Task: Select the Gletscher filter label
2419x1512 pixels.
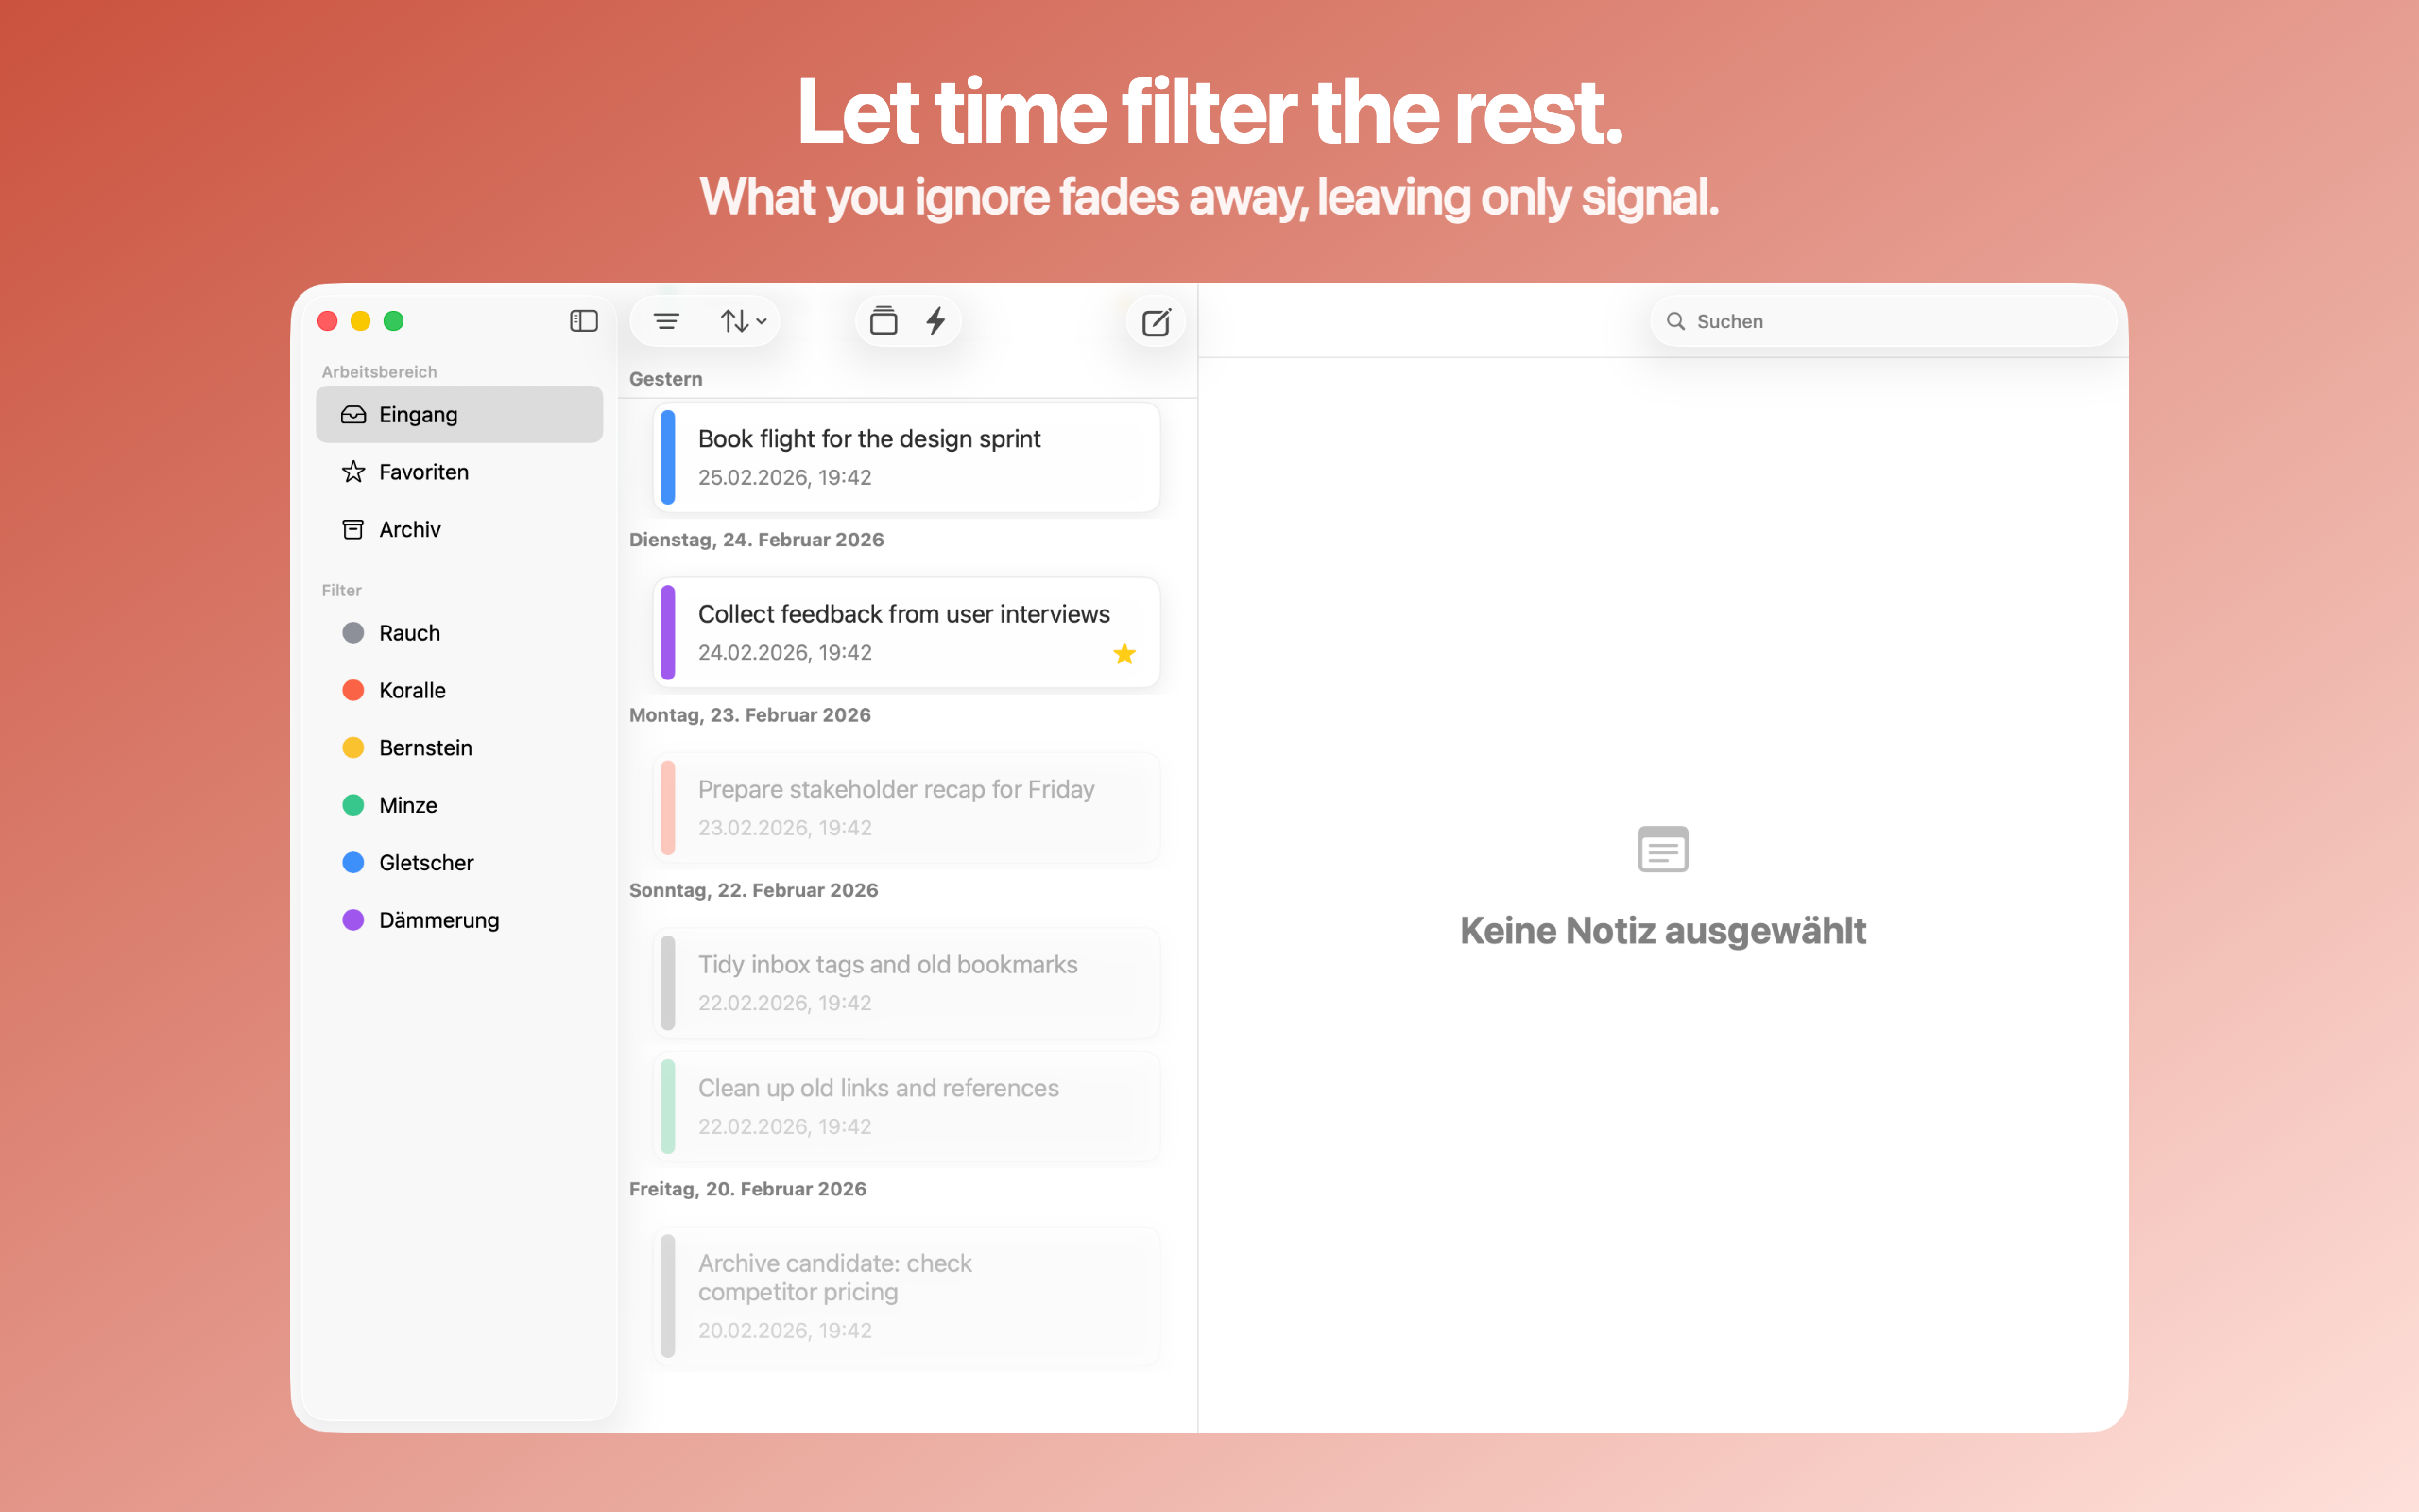Action: coord(426,863)
